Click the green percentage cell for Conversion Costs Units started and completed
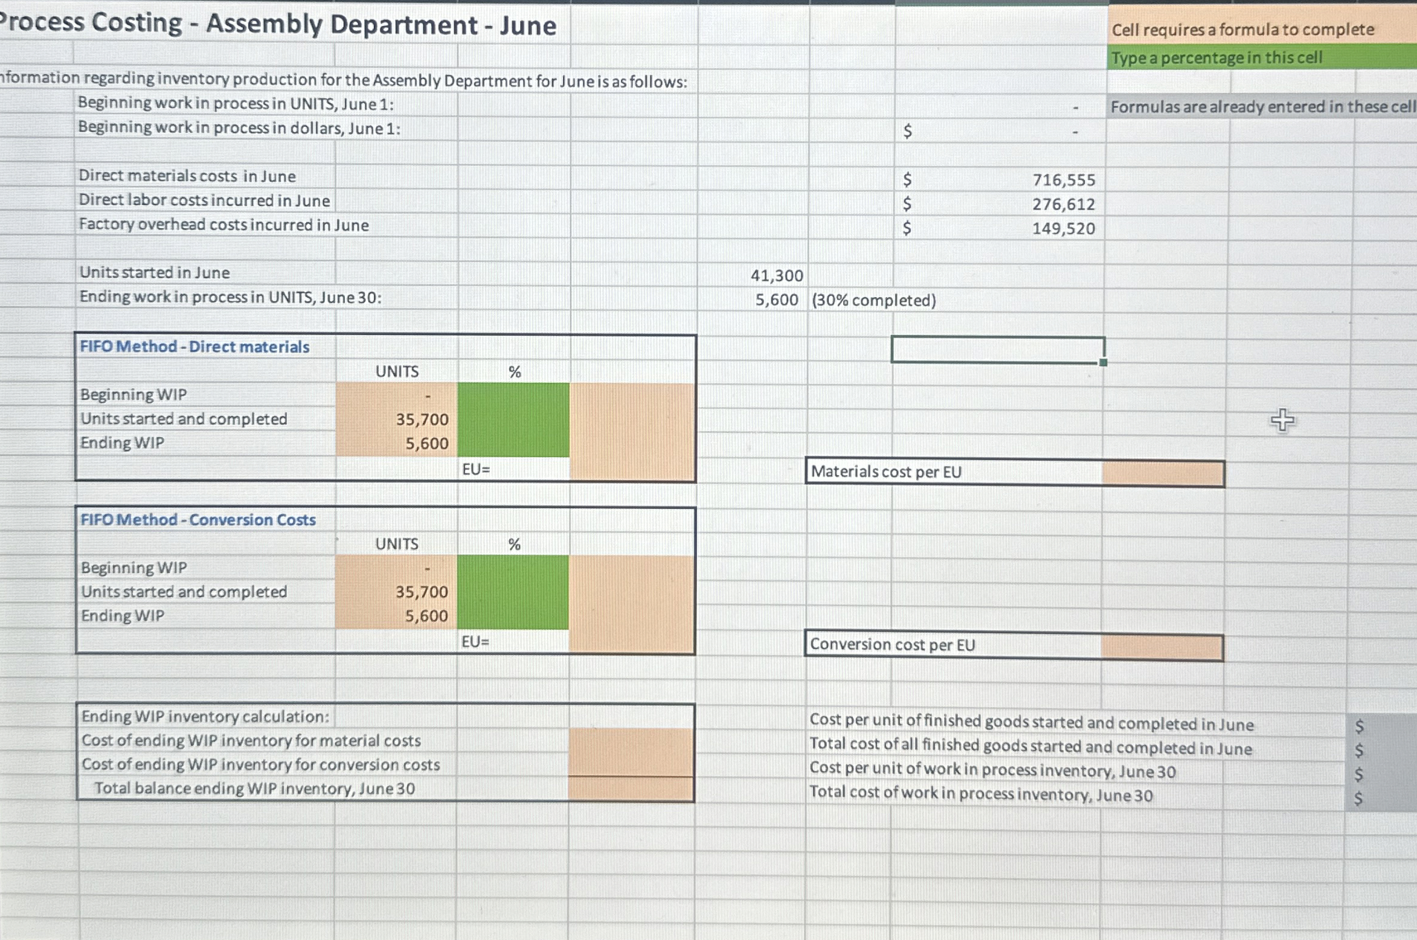The width and height of the screenshot is (1417, 940). [x=513, y=592]
